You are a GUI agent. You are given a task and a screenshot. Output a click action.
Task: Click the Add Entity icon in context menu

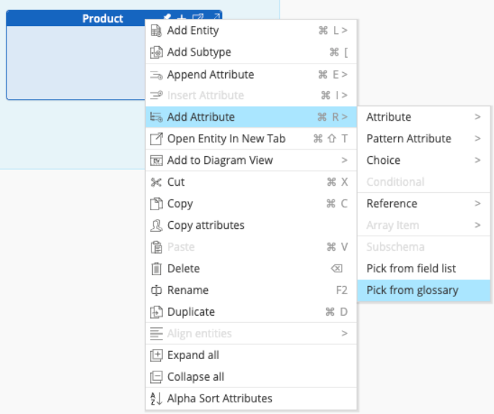(156, 31)
